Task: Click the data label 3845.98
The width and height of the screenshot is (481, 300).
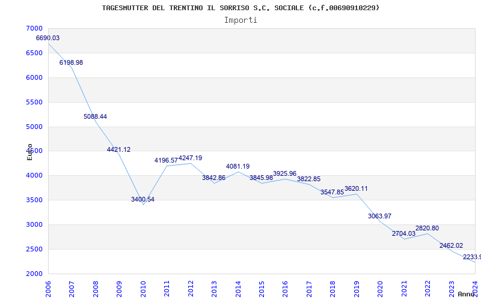Action: 261,178
